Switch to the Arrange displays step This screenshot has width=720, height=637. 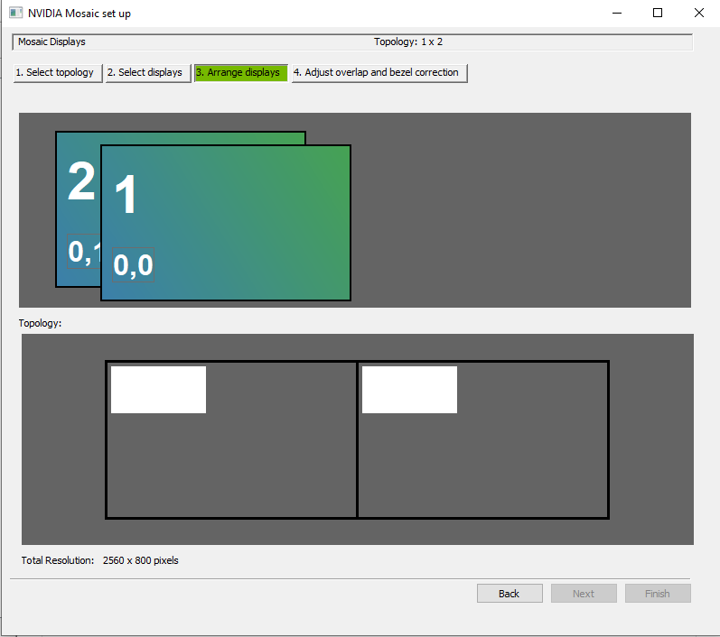pyautogui.click(x=241, y=73)
